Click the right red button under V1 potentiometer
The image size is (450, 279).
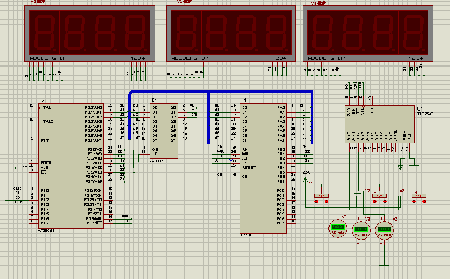coord(326,202)
